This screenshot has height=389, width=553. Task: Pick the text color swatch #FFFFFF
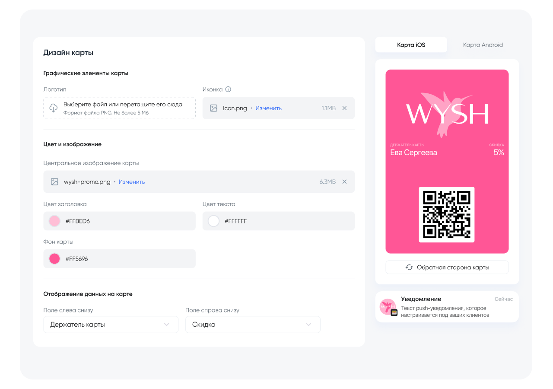pos(213,221)
